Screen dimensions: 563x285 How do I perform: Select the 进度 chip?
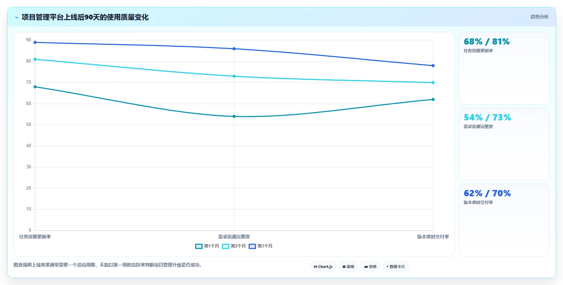[370, 267]
